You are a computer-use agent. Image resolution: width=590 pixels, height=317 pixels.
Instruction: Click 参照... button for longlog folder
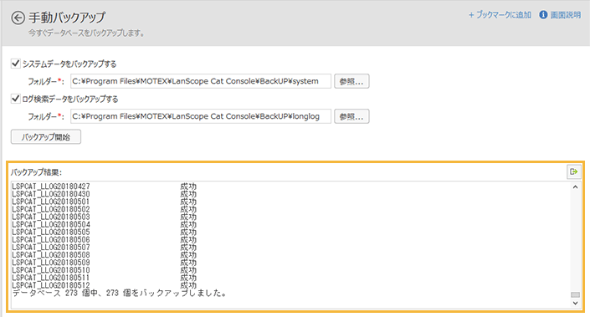(x=351, y=116)
